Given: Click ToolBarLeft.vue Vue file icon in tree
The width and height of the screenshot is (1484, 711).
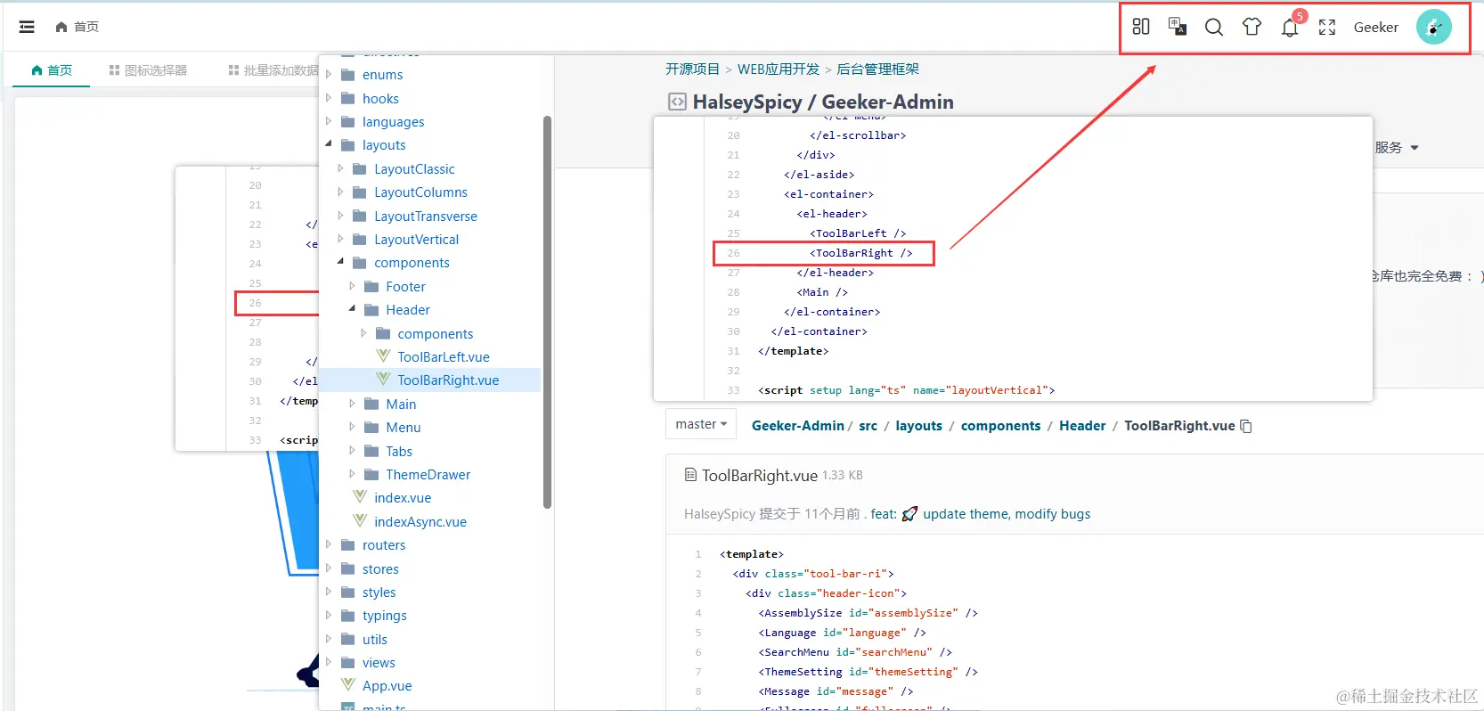Looking at the screenshot, I should [383, 356].
